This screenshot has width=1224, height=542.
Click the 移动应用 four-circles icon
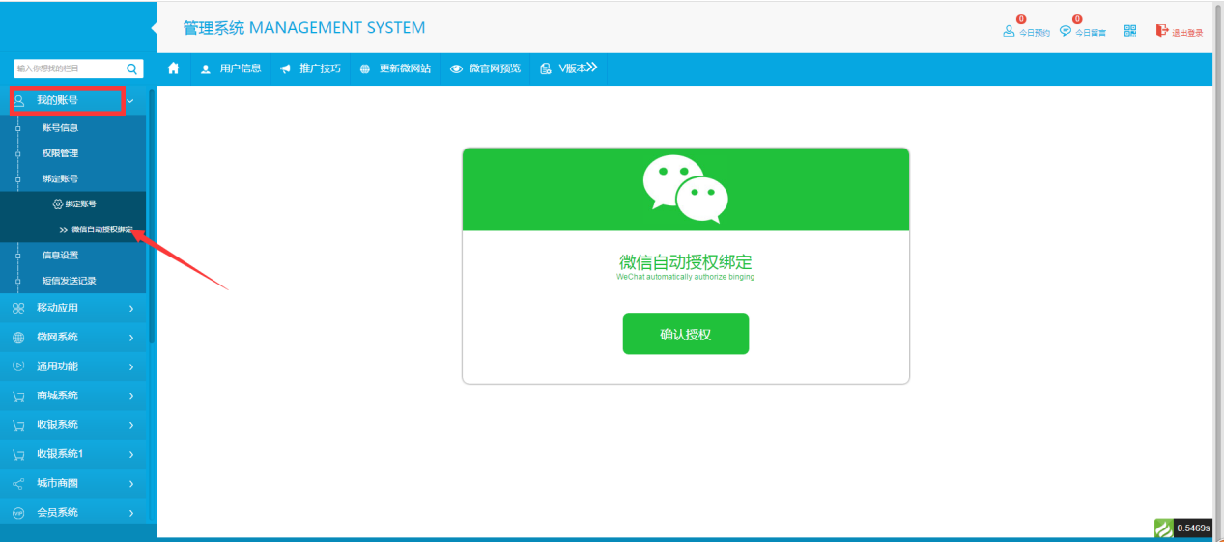tap(18, 309)
